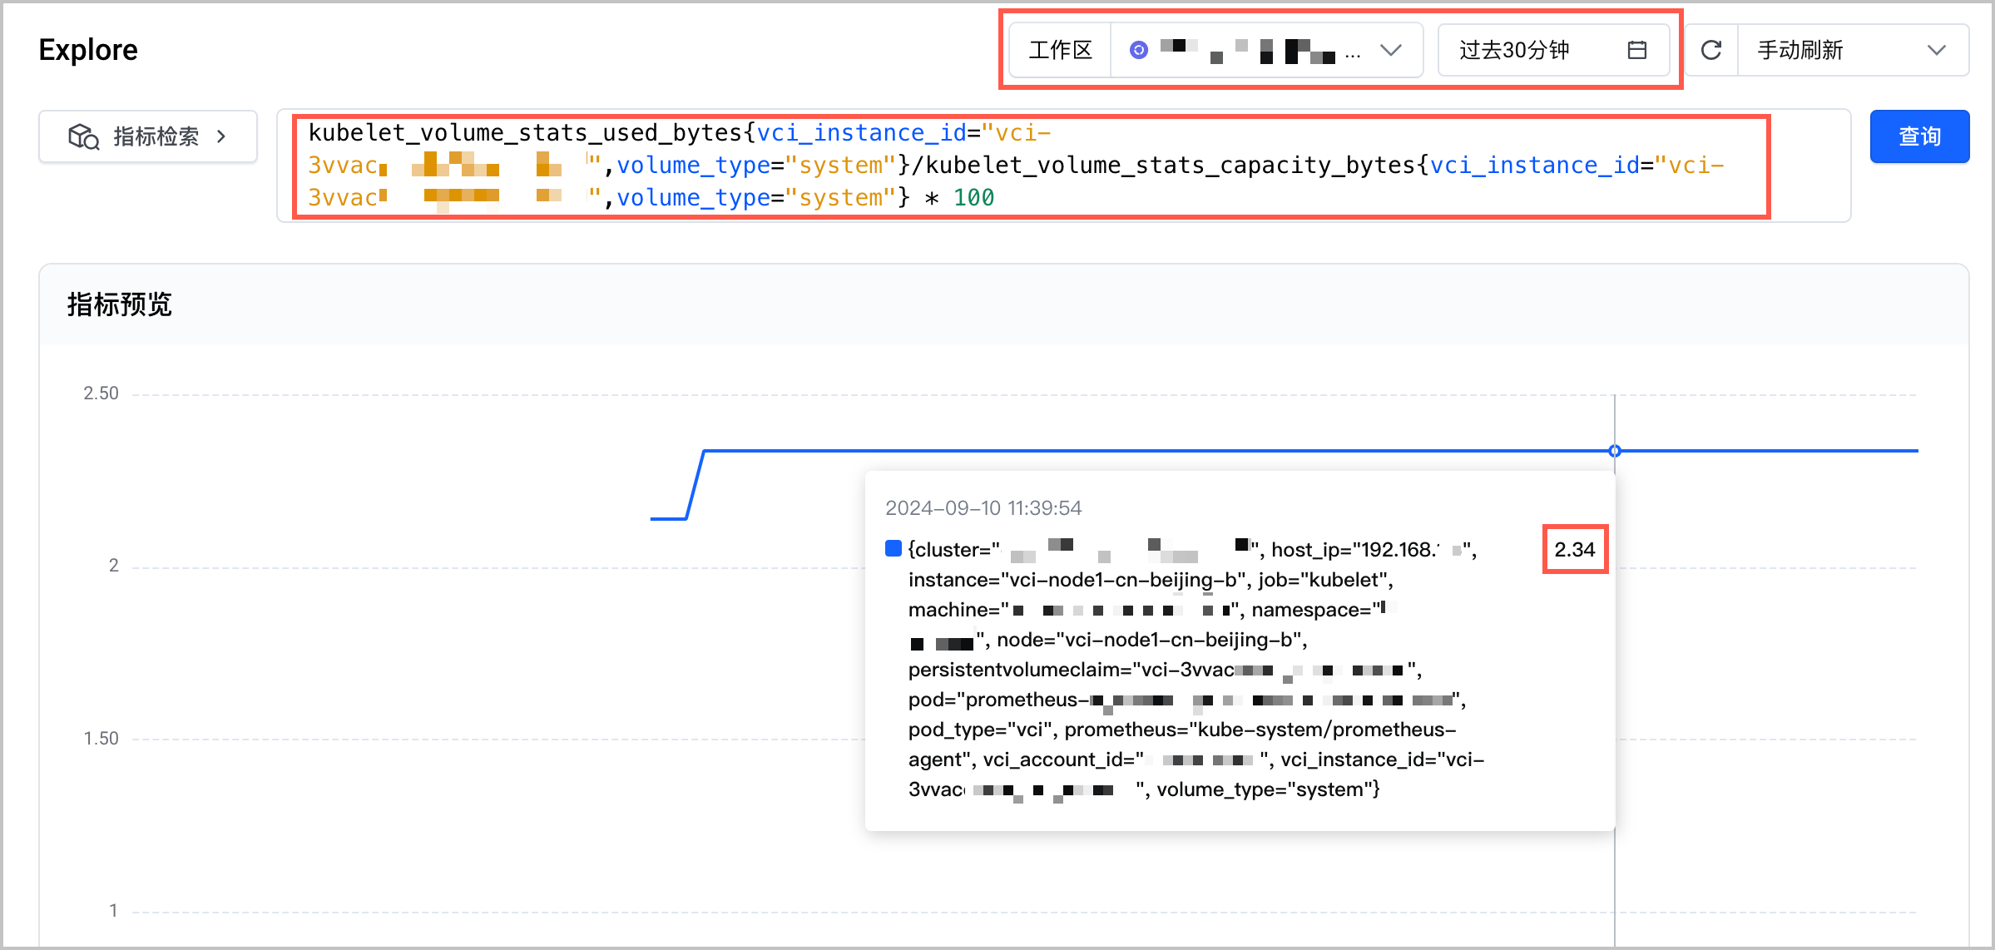Click the refresh circular arrow icon
Screen dimensions: 1995x950
(x=1711, y=51)
